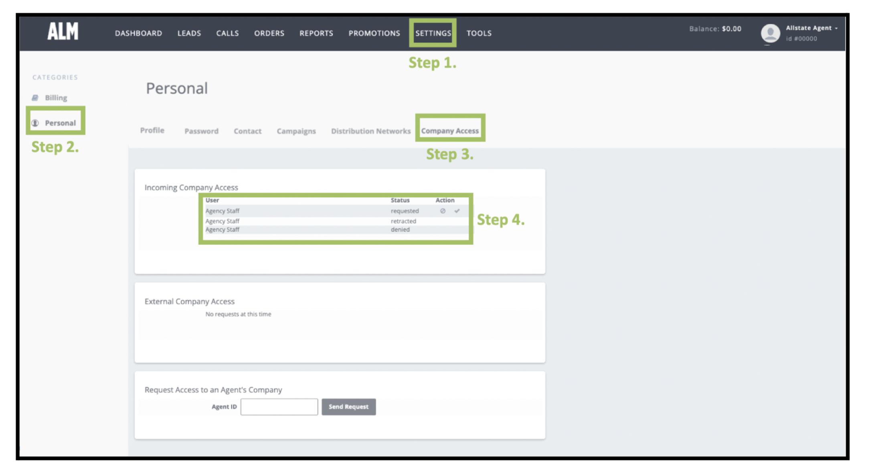Open the Campaigns tab
This screenshot has height=473, width=870.
coord(296,131)
